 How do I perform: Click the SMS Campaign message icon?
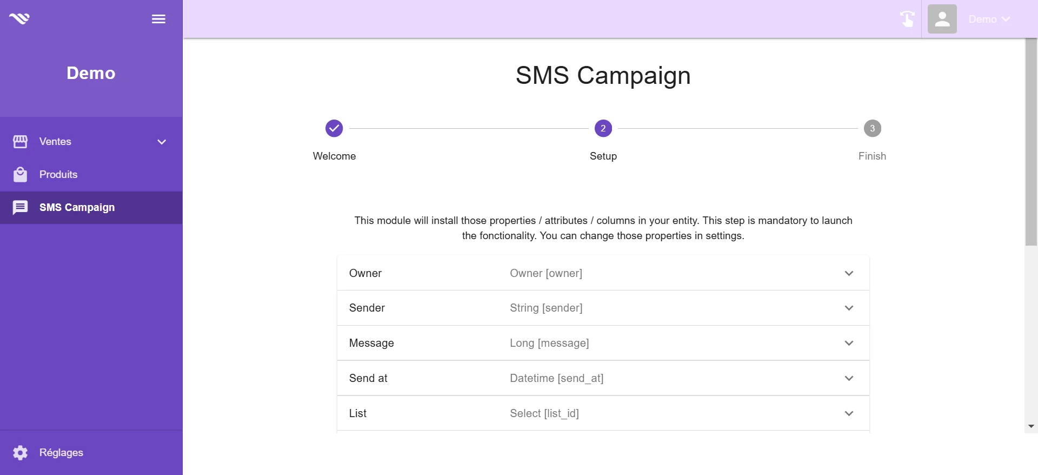pyautogui.click(x=20, y=208)
